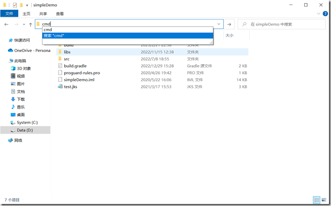Image resolution: width=331 pixels, height=206 pixels.
Task: Click the blue Help question mark icon
Action: pos(325,14)
